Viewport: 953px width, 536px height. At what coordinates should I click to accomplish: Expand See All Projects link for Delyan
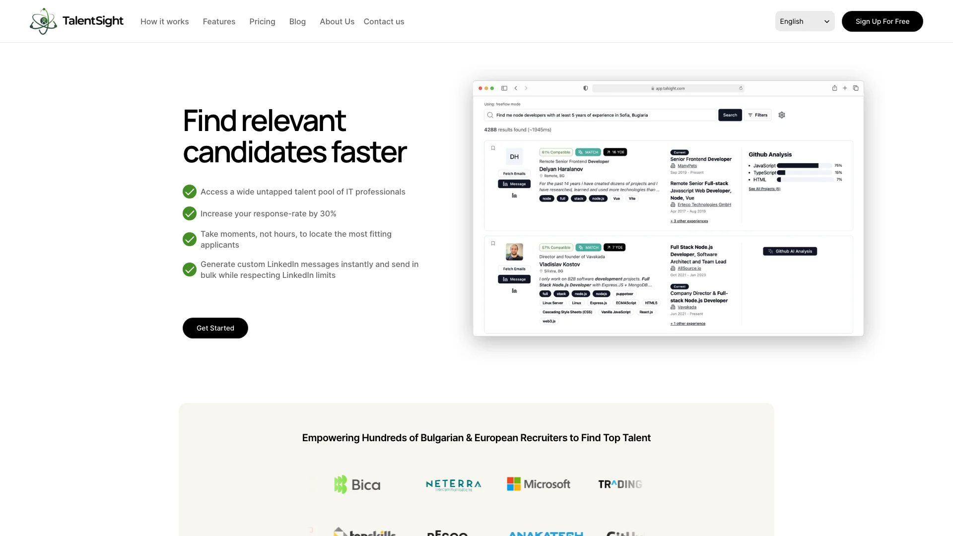tap(764, 189)
